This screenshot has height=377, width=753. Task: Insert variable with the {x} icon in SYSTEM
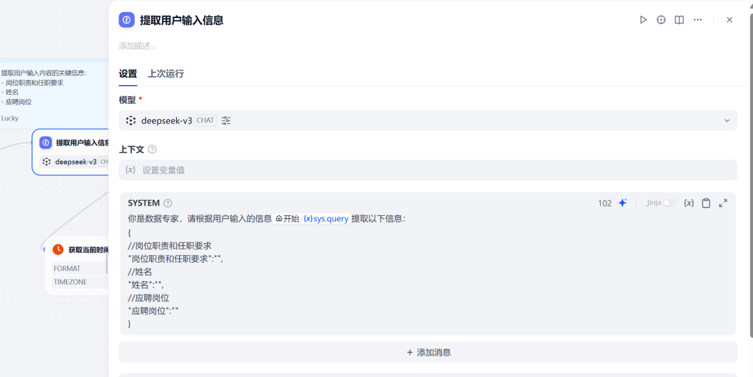(689, 203)
